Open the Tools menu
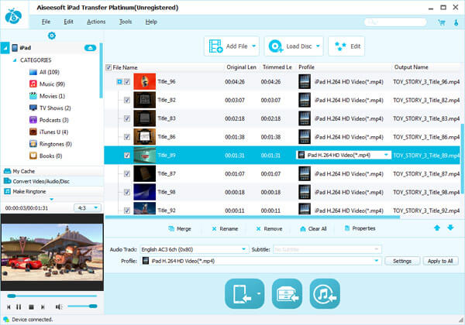Screen dimensions: 465x325 [x=126, y=22]
